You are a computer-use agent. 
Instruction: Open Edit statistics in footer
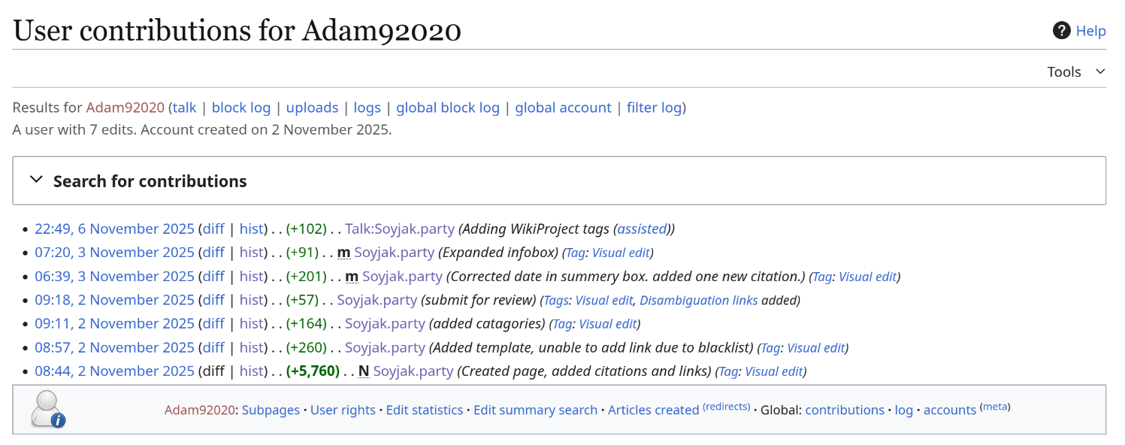(425, 410)
